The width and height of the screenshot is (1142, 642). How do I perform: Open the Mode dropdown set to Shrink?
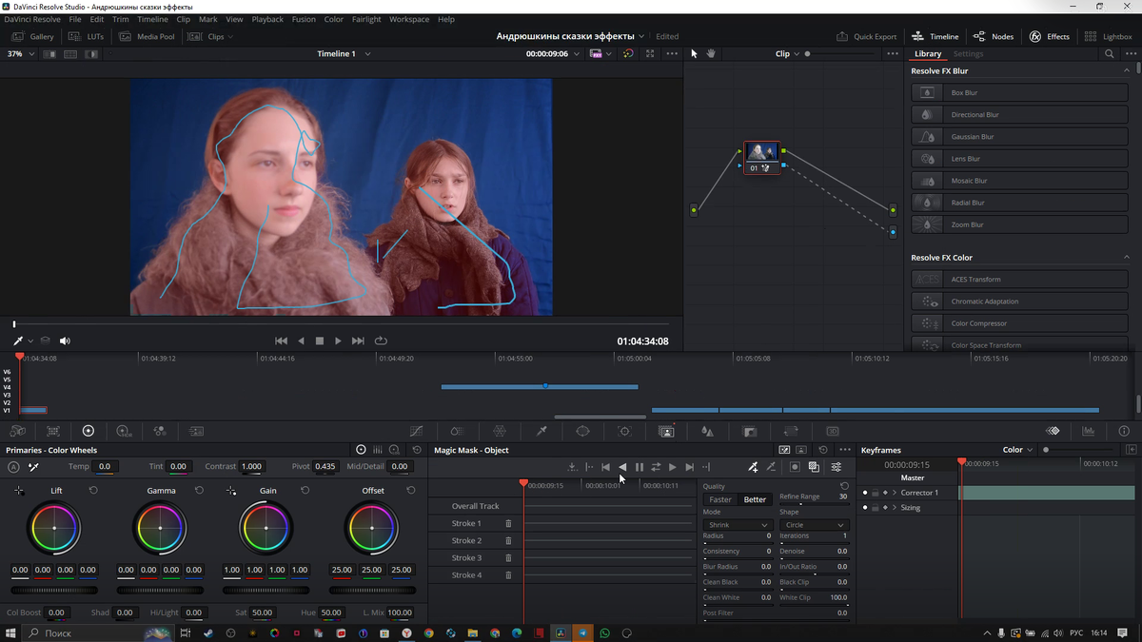737,525
